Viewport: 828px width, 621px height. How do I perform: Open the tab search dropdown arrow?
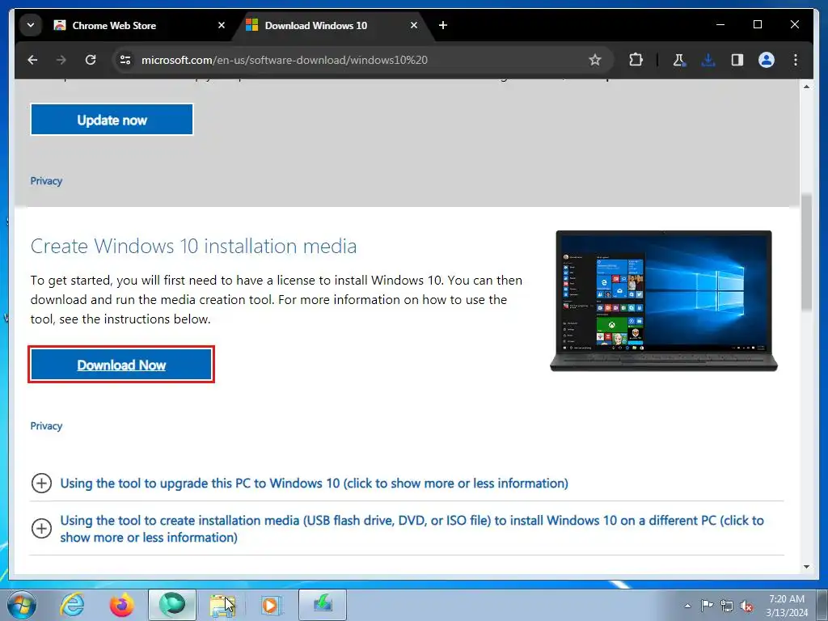[x=31, y=25]
